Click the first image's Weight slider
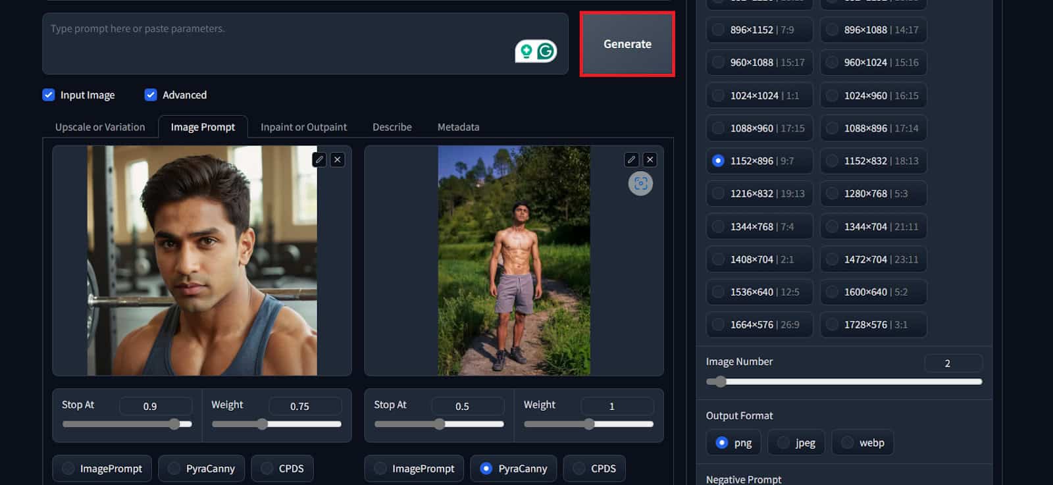The height and width of the screenshot is (485, 1053). (276, 424)
